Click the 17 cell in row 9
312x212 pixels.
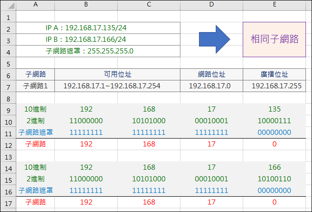[x=212, y=109]
